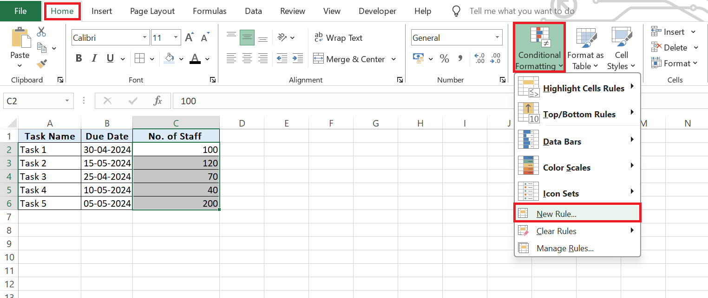
Task: Open Alignment dialog launcher
Action: (x=400, y=80)
